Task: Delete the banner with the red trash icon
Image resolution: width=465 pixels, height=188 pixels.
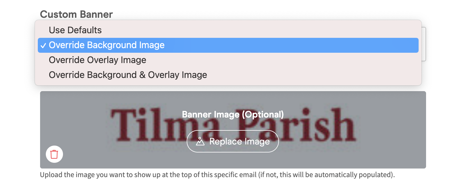Action: pos(54,154)
